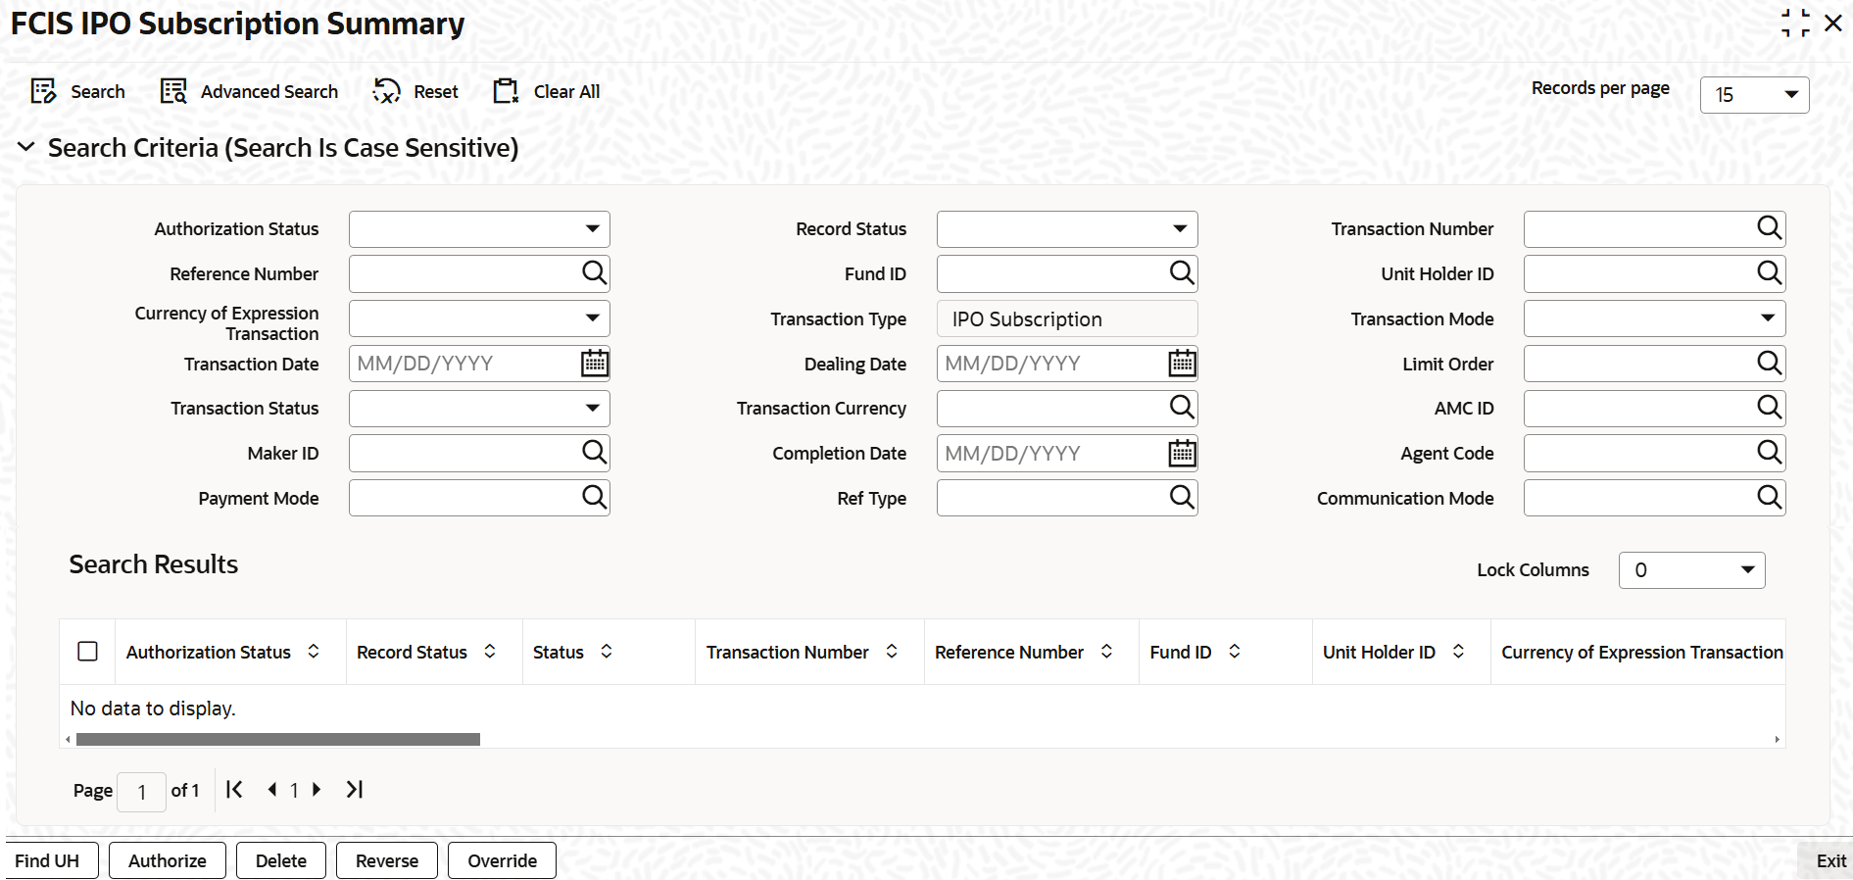This screenshot has width=1853, height=880.
Task: Open Transaction Currency lookup magnifier
Action: [x=1182, y=408]
